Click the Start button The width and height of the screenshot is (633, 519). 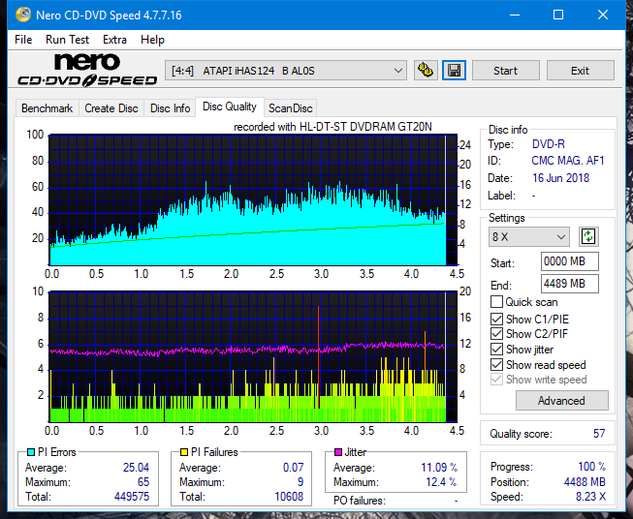[505, 71]
